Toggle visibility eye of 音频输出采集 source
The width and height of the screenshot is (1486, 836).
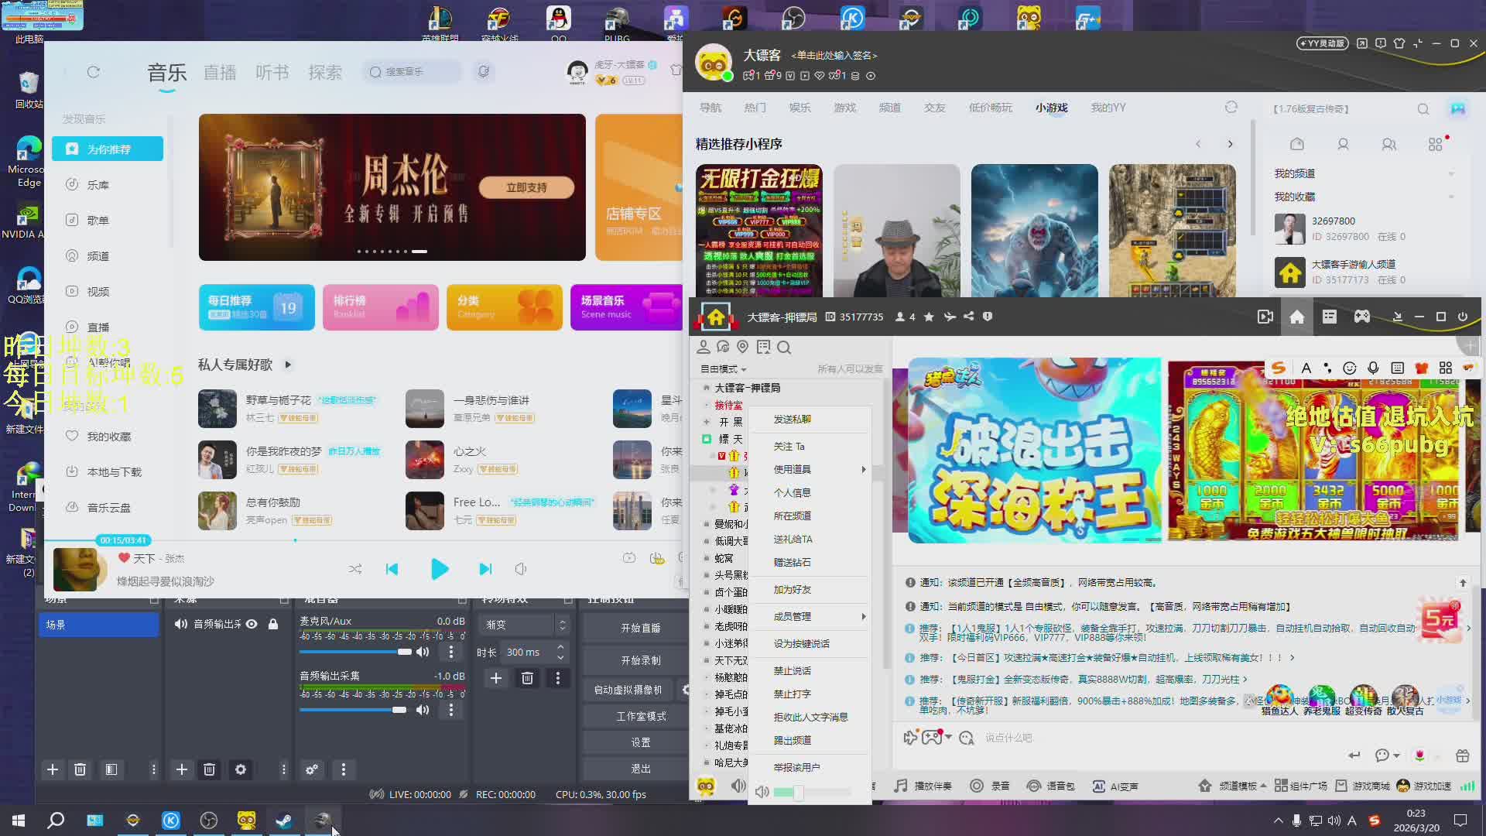pyautogui.click(x=252, y=624)
